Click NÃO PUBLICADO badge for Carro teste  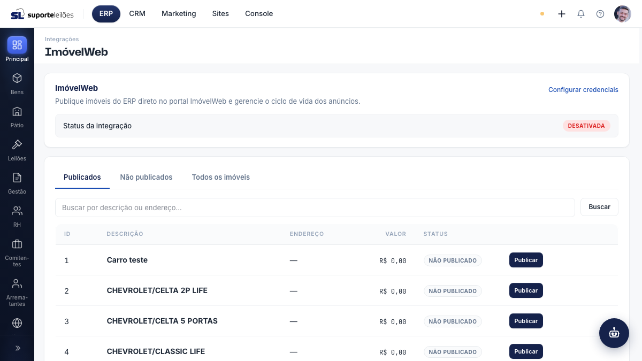(x=453, y=260)
